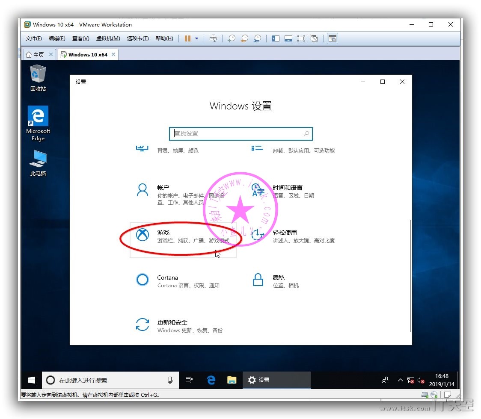Screen dimensions: 481x419
Task: Toggle the VMware library side panel
Action: pos(276,38)
